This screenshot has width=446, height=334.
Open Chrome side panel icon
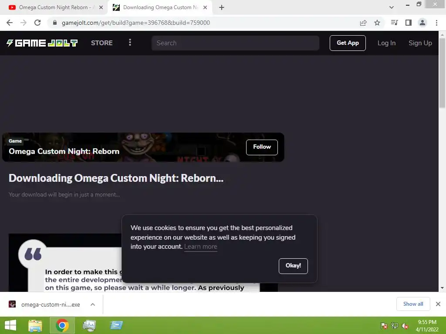(x=409, y=23)
